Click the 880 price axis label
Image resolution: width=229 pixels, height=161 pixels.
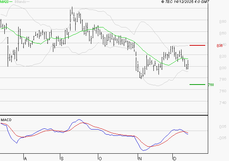(223, 22)
